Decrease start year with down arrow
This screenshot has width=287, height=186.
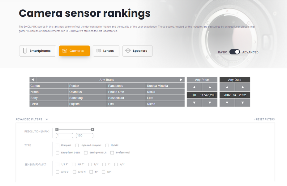click(227, 103)
